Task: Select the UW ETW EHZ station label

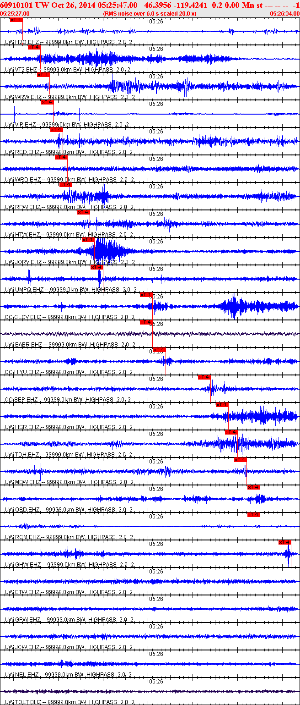Action: (x=69, y=592)
